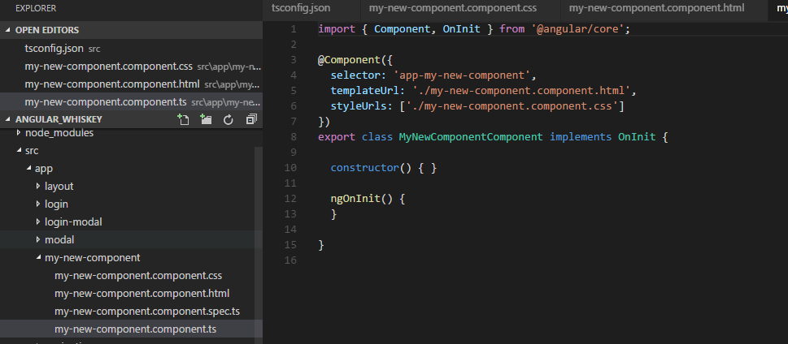Click the OPEN EDITORS section title
The height and width of the screenshot is (344, 788).
(x=47, y=30)
